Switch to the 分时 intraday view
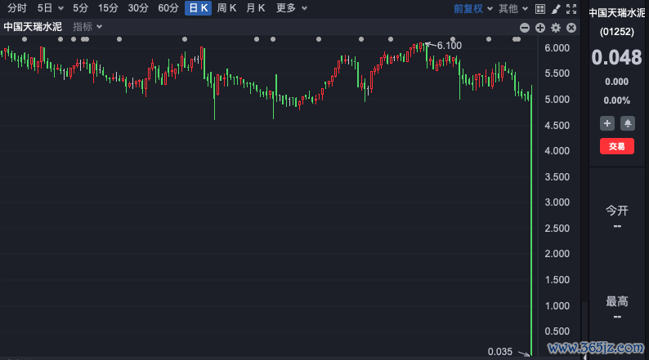The width and height of the screenshot is (649, 360). (17, 8)
